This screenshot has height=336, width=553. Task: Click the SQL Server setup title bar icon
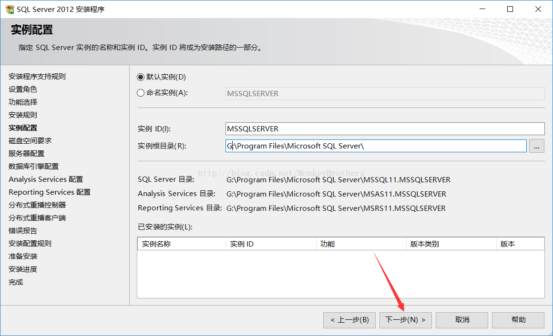(x=10, y=9)
